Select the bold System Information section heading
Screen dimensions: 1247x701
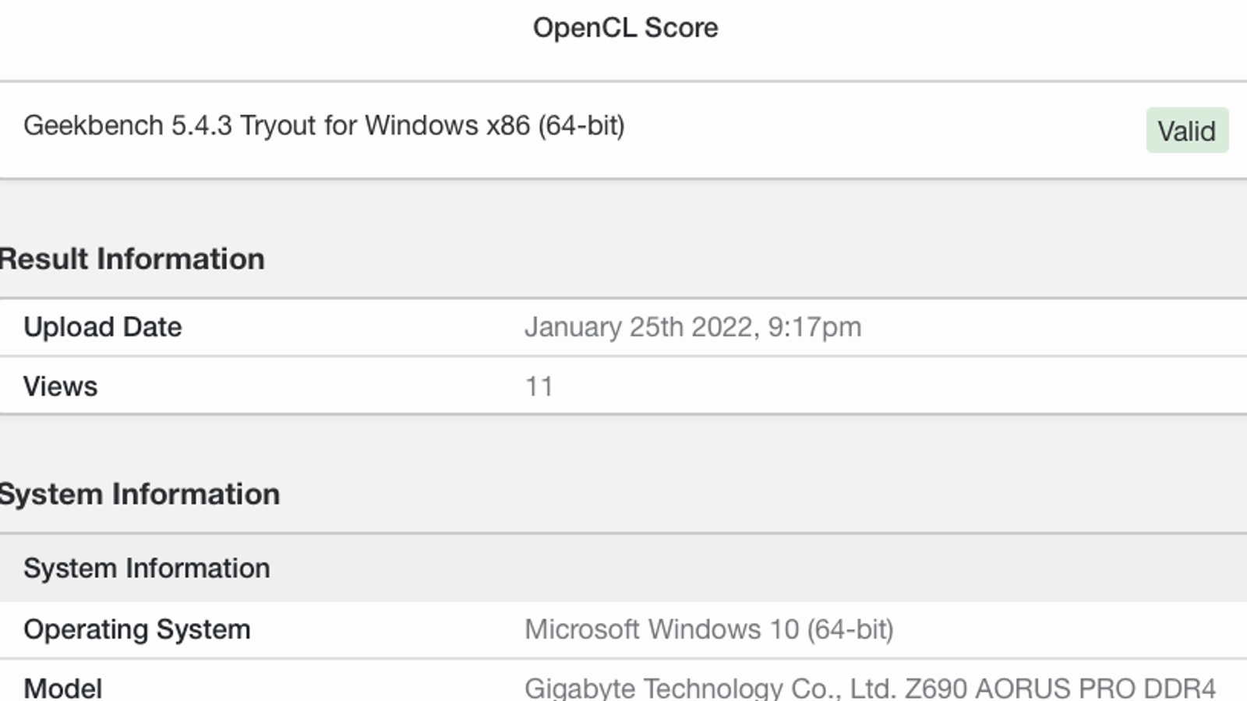[140, 495]
